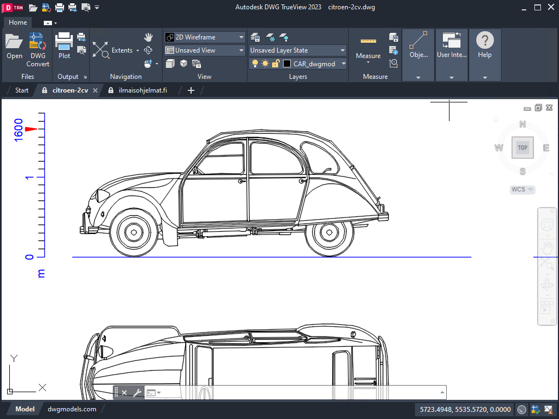Click the plus button to open new tab
Viewport: 559px width, 419px height.
[191, 90]
